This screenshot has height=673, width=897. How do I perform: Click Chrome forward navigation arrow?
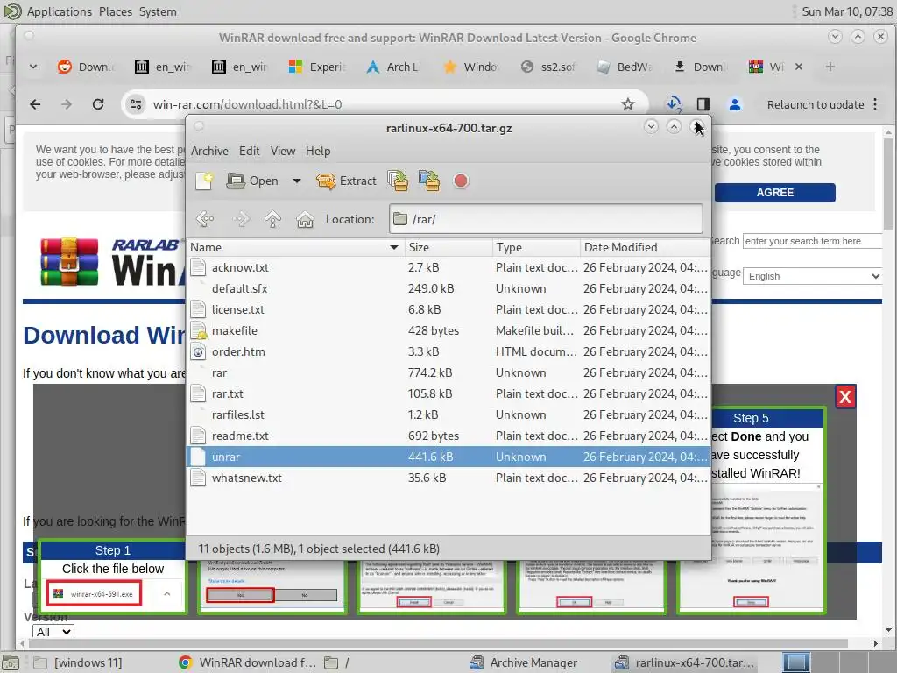(x=67, y=104)
